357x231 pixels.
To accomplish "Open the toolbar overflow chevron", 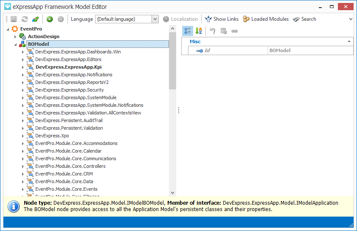I will [351, 19].
